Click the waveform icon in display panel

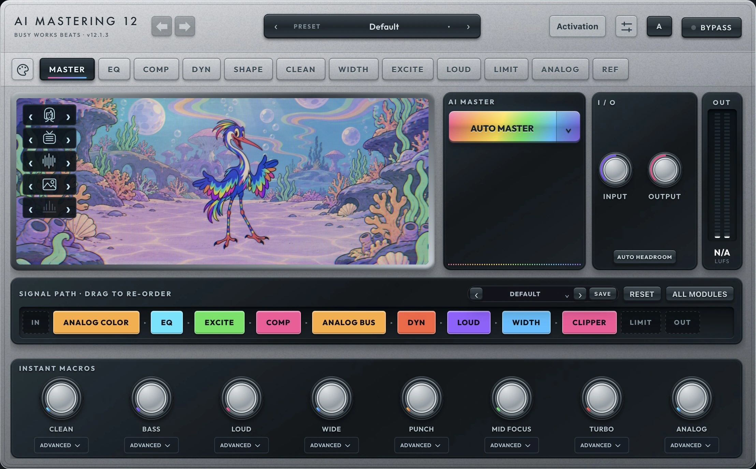49,161
